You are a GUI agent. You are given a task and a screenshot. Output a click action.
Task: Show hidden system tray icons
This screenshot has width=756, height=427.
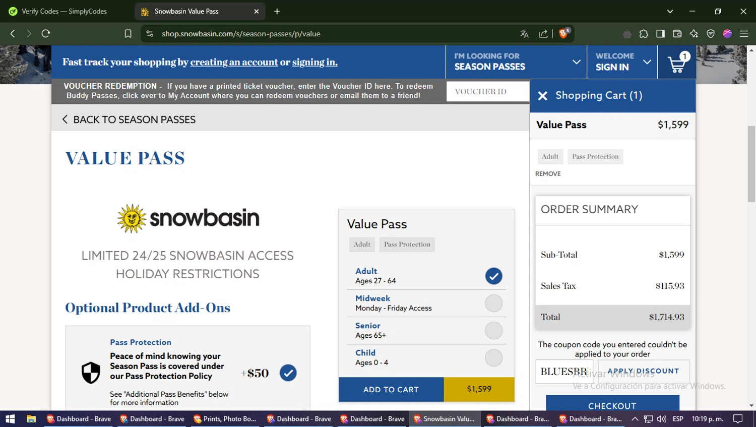coord(635,419)
